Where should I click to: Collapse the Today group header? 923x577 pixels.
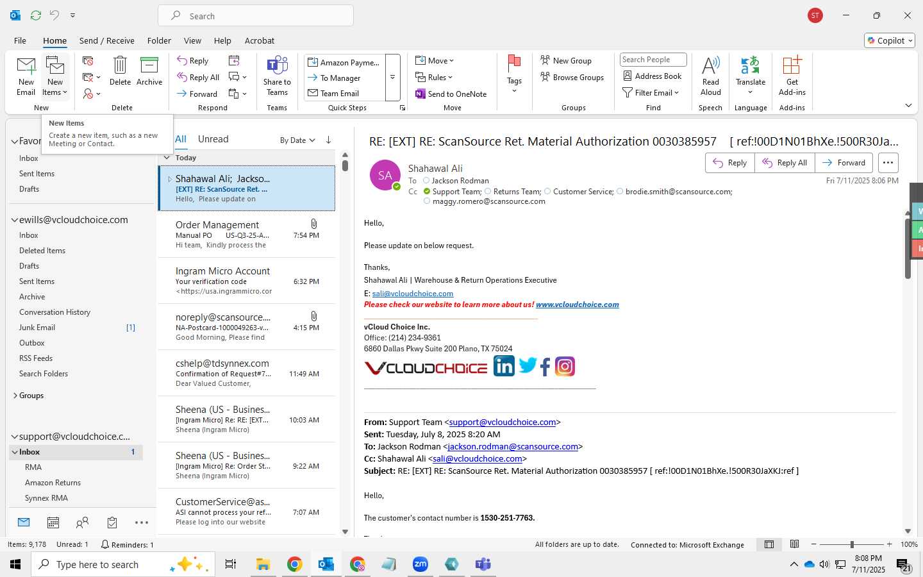coord(167,158)
